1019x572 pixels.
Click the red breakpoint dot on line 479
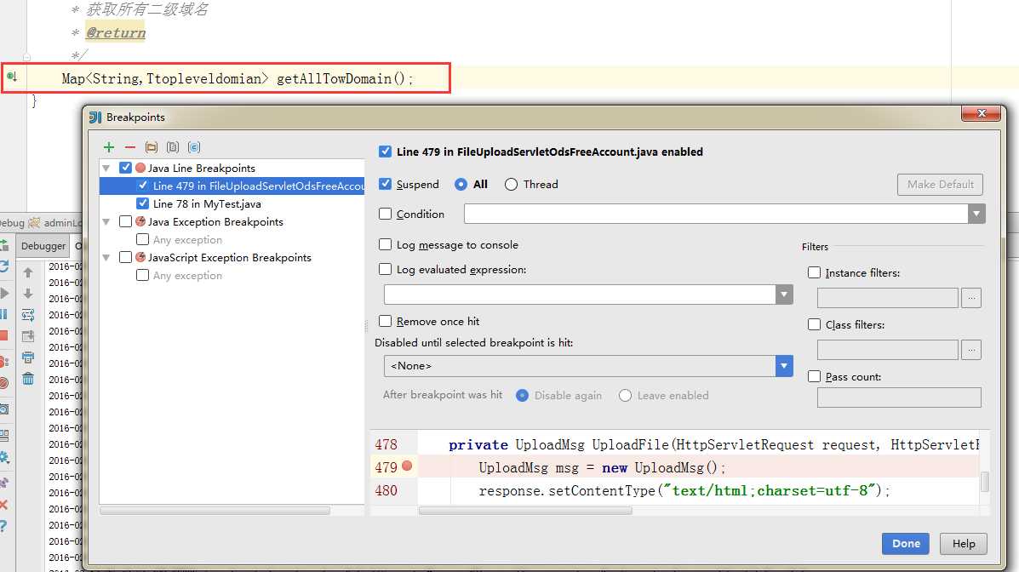(x=407, y=466)
